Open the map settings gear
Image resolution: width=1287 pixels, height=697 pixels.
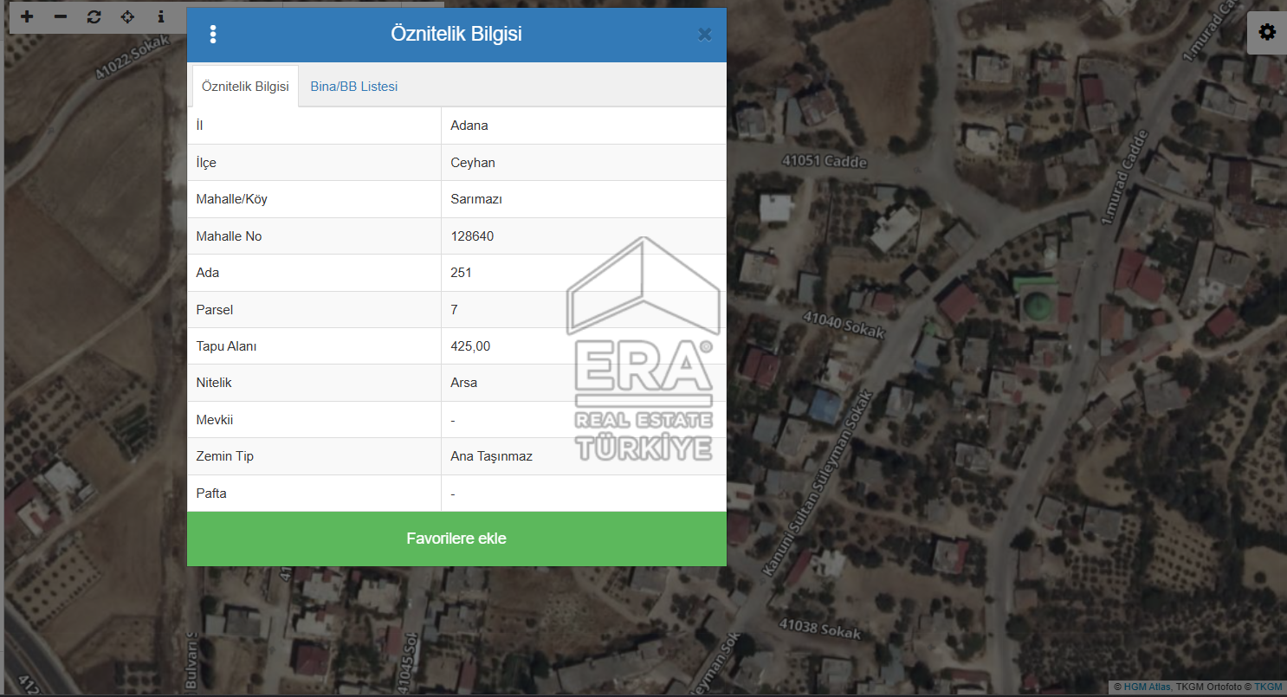(x=1267, y=33)
